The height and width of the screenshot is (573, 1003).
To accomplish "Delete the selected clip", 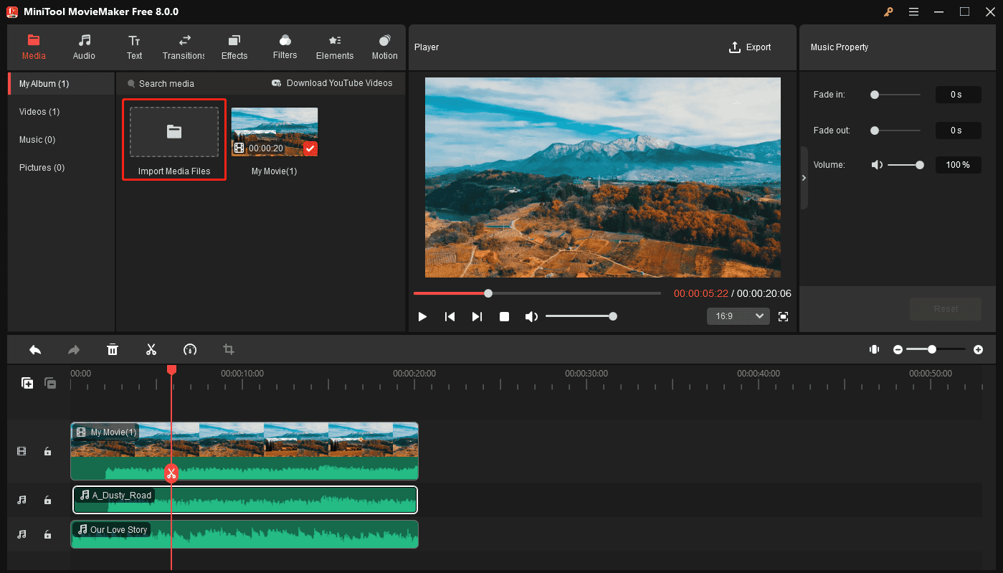I will point(113,350).
